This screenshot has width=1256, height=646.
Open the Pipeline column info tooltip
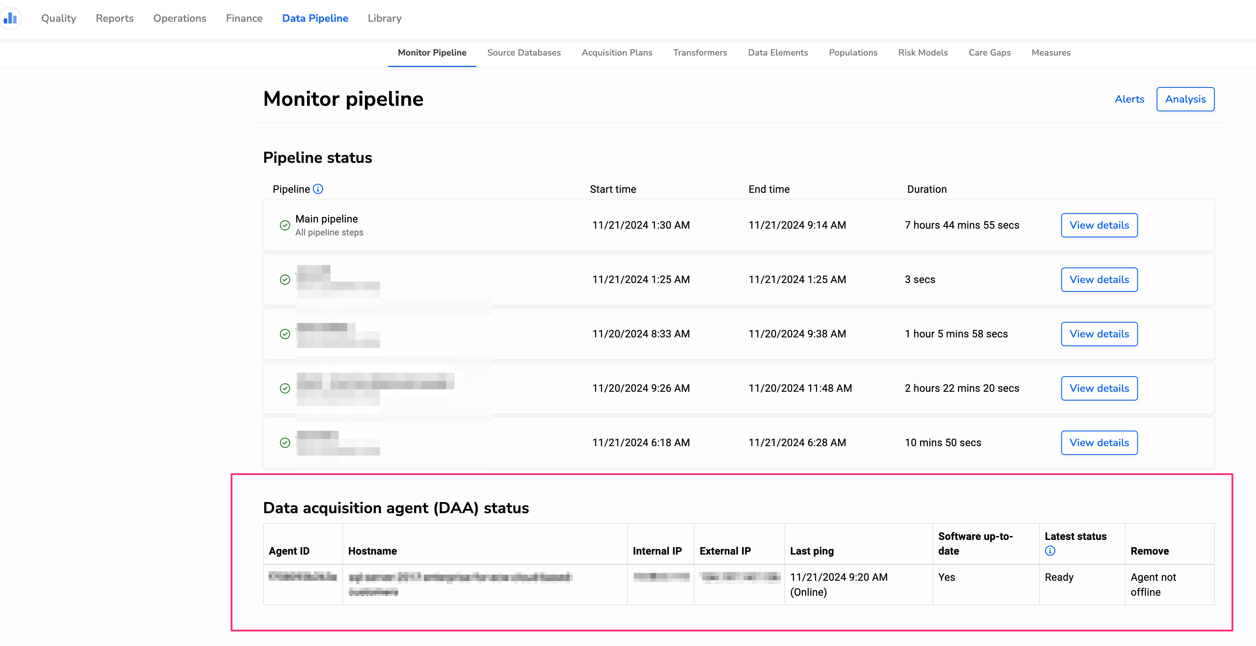coord(318,189)
